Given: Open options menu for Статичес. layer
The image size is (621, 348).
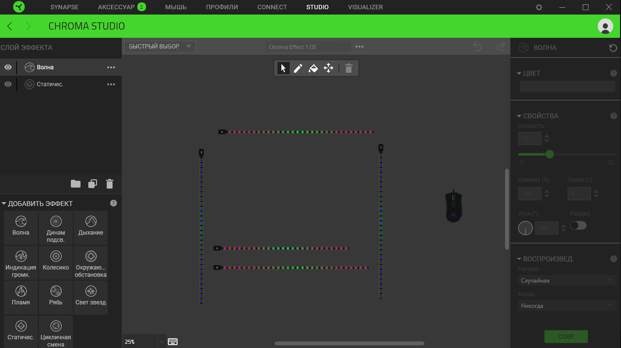Looking at the screenshot, I should pos(111,84).
